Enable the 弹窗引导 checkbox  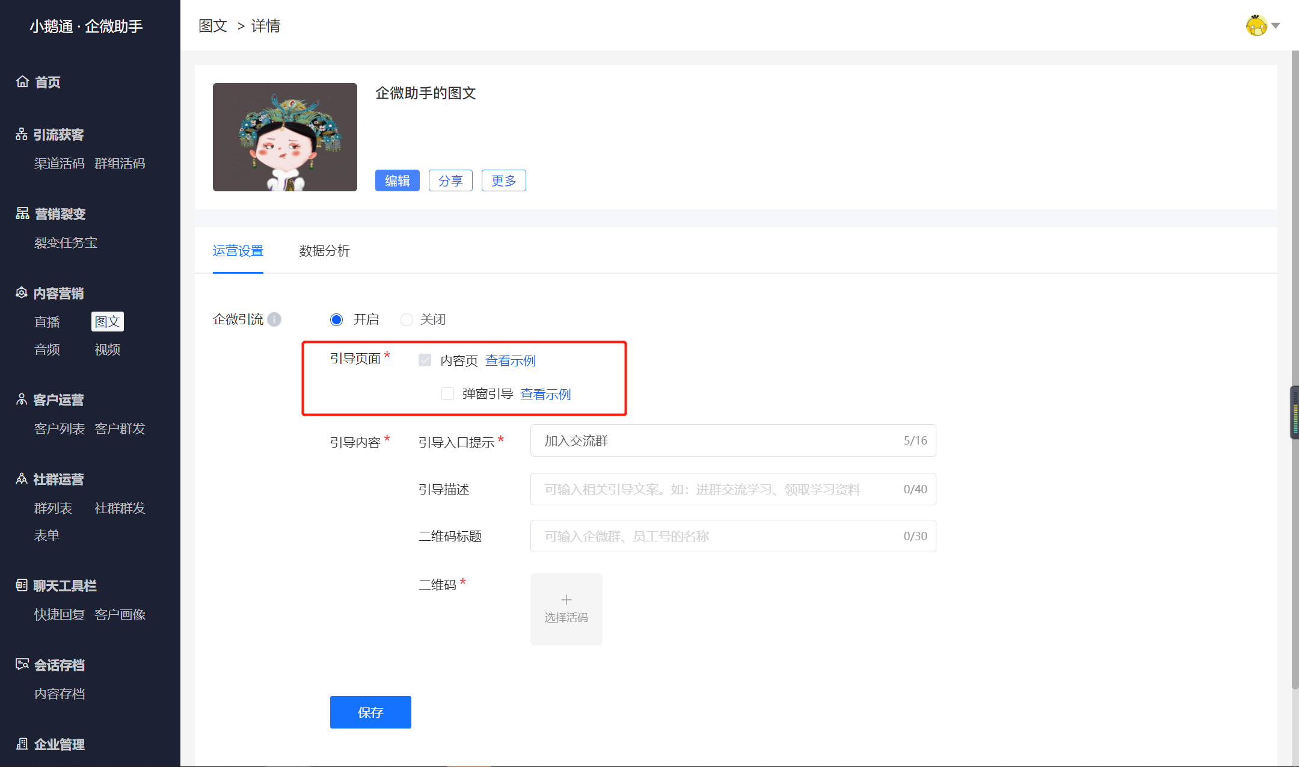tap(447, 393)
